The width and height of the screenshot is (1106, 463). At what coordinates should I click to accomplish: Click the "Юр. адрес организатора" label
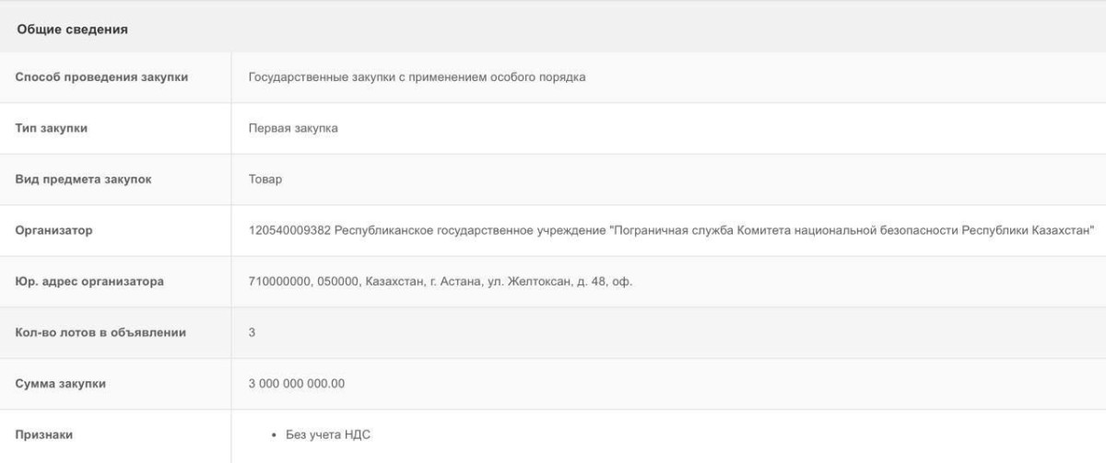point(89,282)
